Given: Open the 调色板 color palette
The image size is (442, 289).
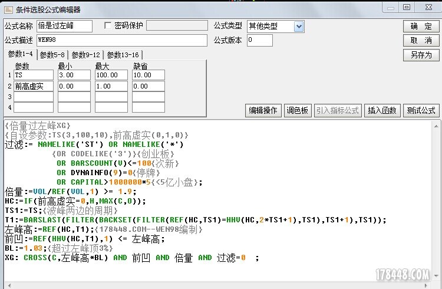Looking at the screenshot, I should (x=297, y=110).
